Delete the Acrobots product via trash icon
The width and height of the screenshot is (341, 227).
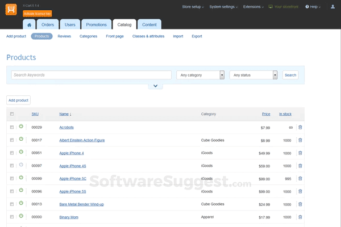(x=300, y=127)
